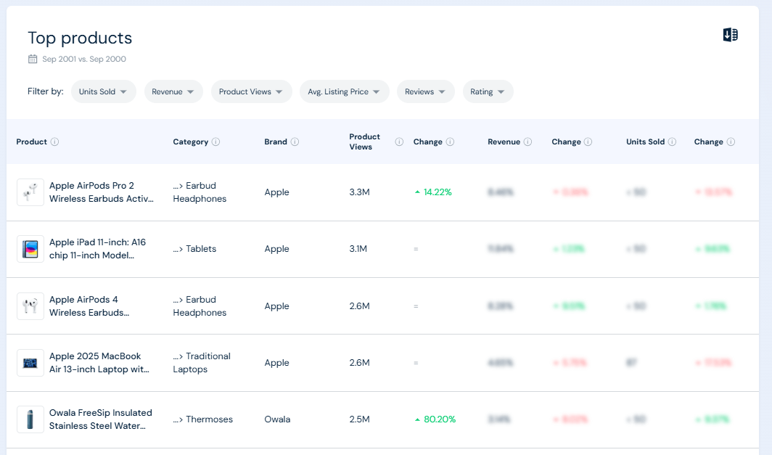
Task: Open the Reviews filter dropdown
Action: tap(425, 91)
